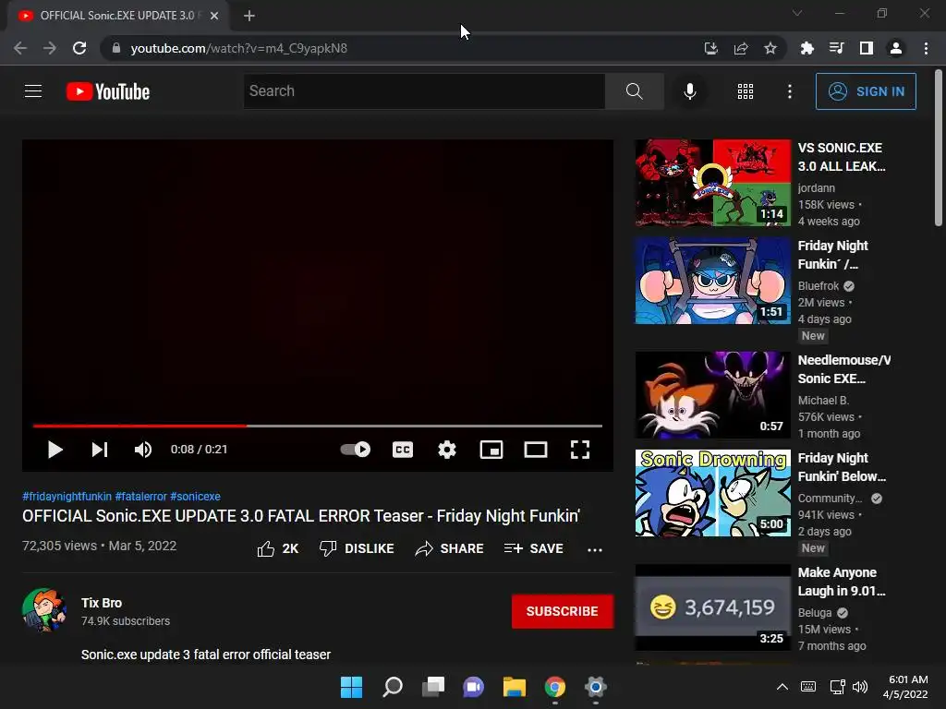
Task: Open Tix Bro channel avatar
Action: coord(44,610)
